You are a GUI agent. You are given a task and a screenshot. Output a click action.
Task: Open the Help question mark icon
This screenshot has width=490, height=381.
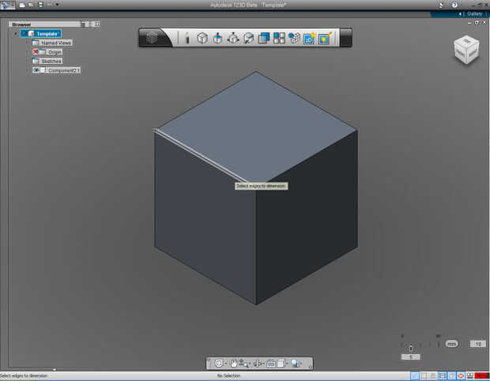click(454, 5)
